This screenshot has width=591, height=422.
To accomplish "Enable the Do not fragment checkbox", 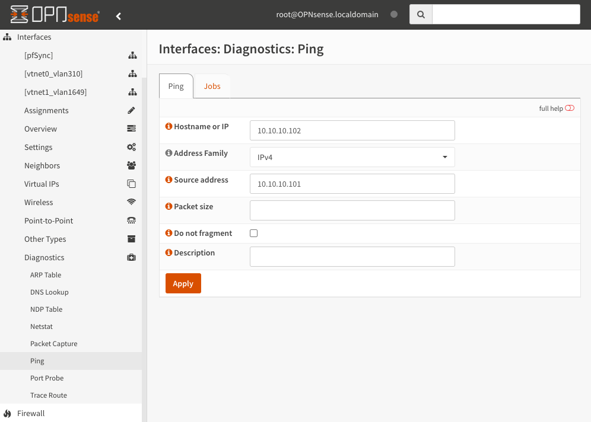I will pos(253,234).
